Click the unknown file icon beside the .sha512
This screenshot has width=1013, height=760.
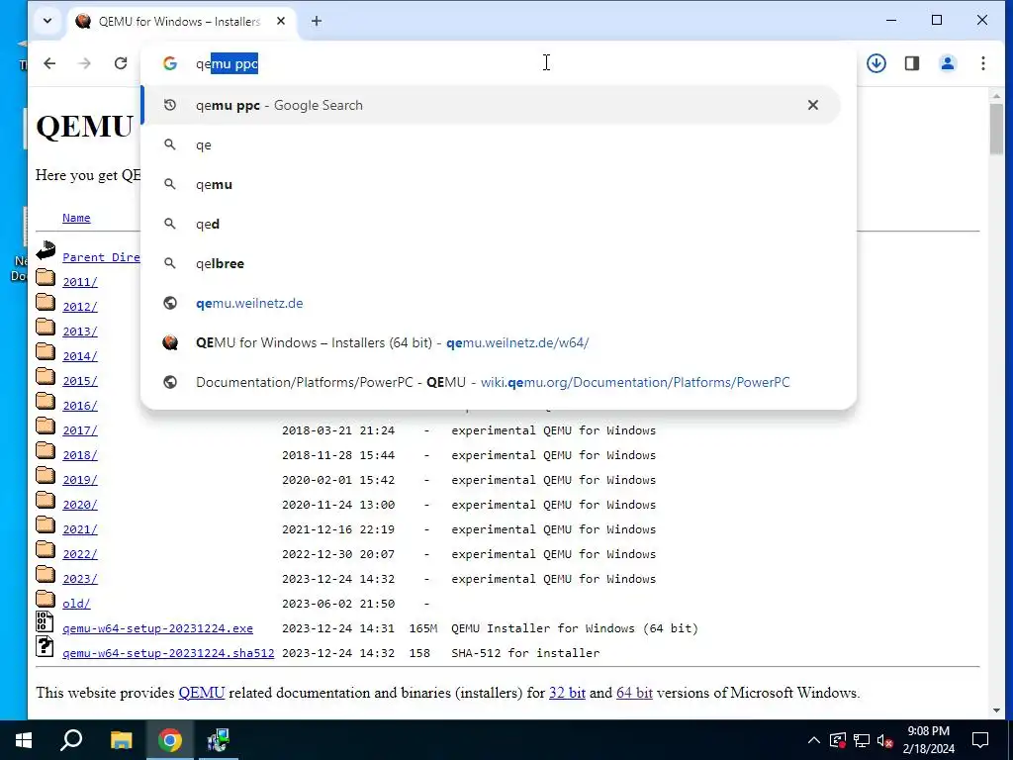click(45, 646)
